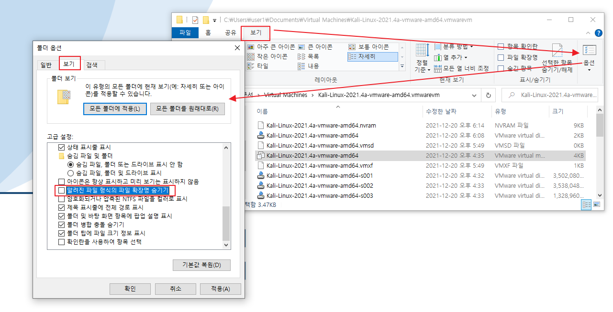
Task: Click the properties icon in Explorer quick access toolbar
Action: 195,20
